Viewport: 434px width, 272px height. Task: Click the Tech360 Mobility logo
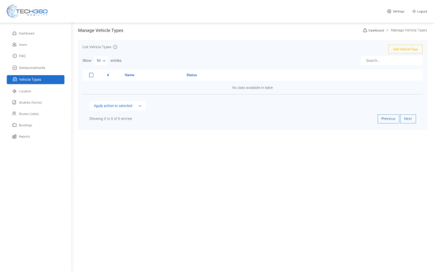[27, 11]
